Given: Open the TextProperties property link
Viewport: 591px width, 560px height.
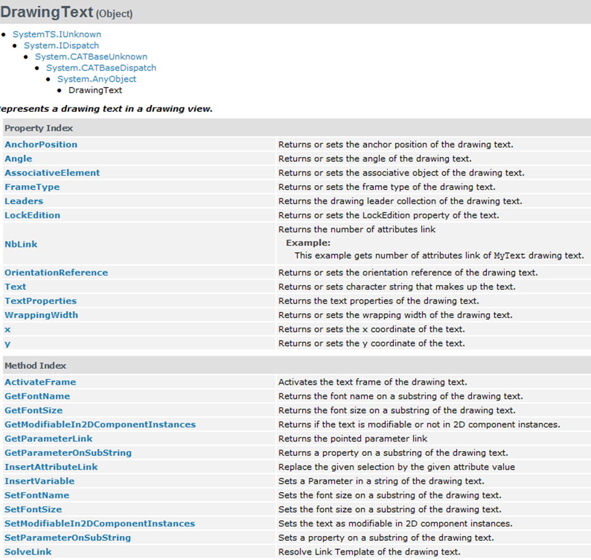Looking at the screenshot, I should [x=40, y=301].
